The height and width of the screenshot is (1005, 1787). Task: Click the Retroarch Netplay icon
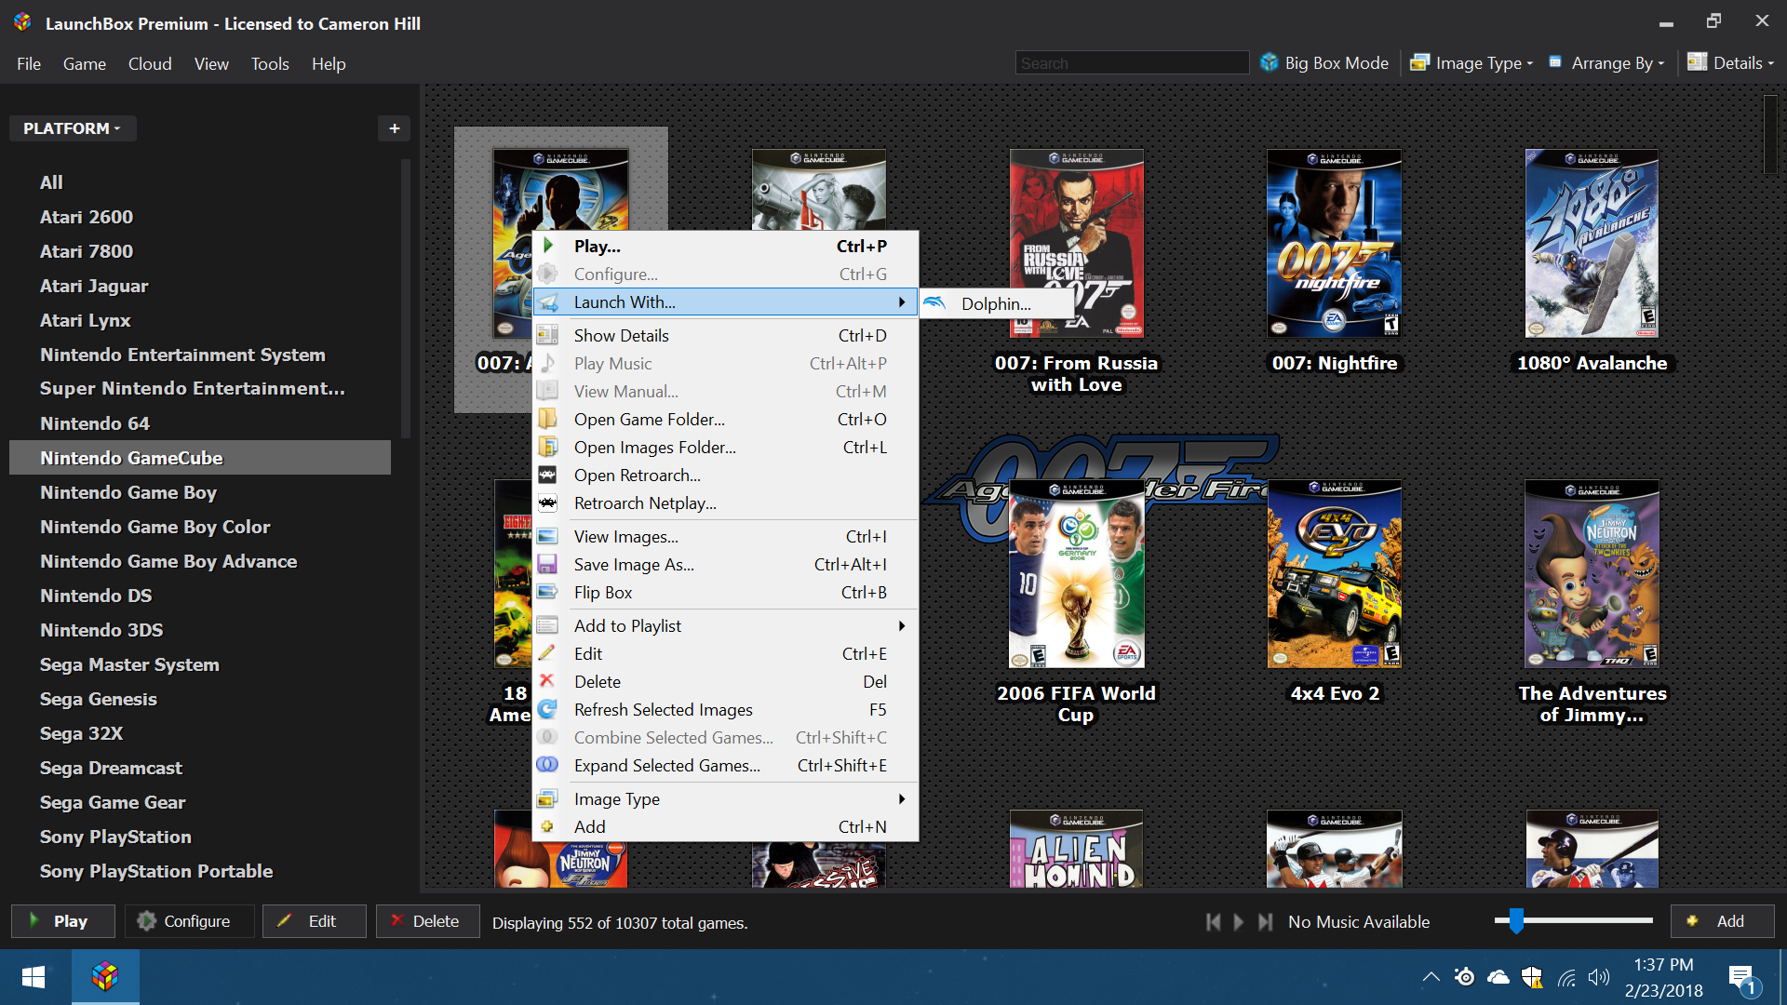pyautogui.click(x=547, y=502)
